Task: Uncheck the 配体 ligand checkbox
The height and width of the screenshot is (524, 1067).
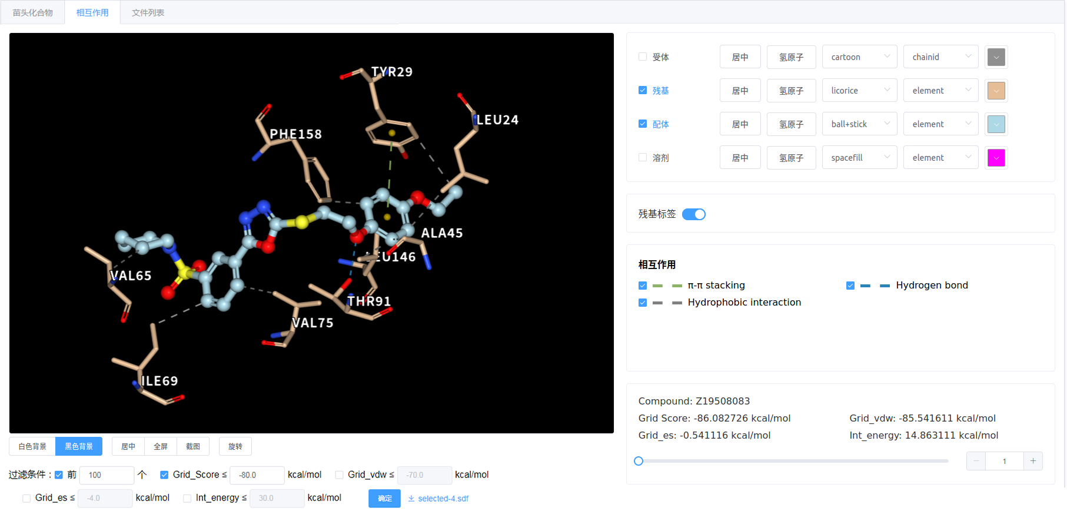Action: pyautogui.click(x=643, y=124)
